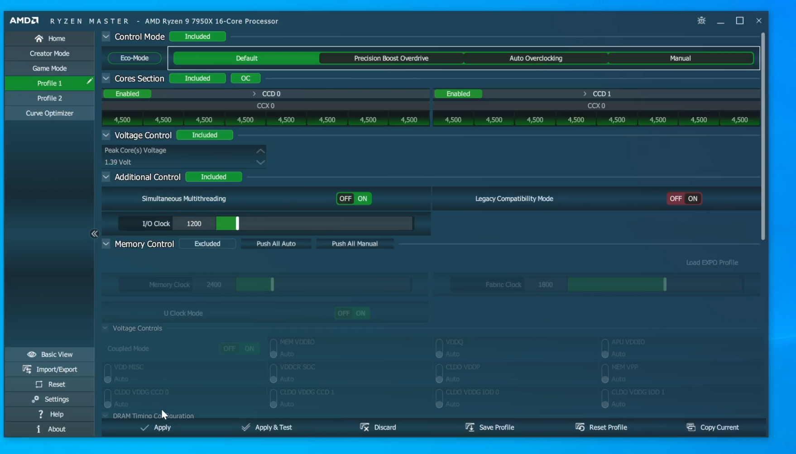Click CCD 0 Enabled button

127,94
